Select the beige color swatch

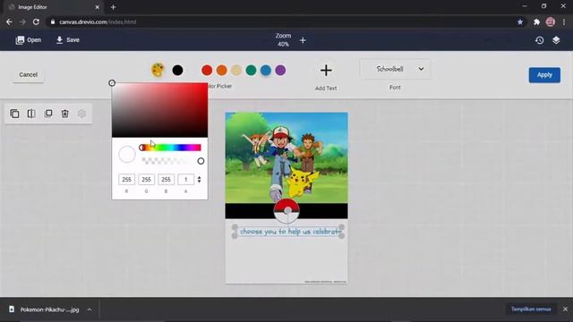pos(236,70)
